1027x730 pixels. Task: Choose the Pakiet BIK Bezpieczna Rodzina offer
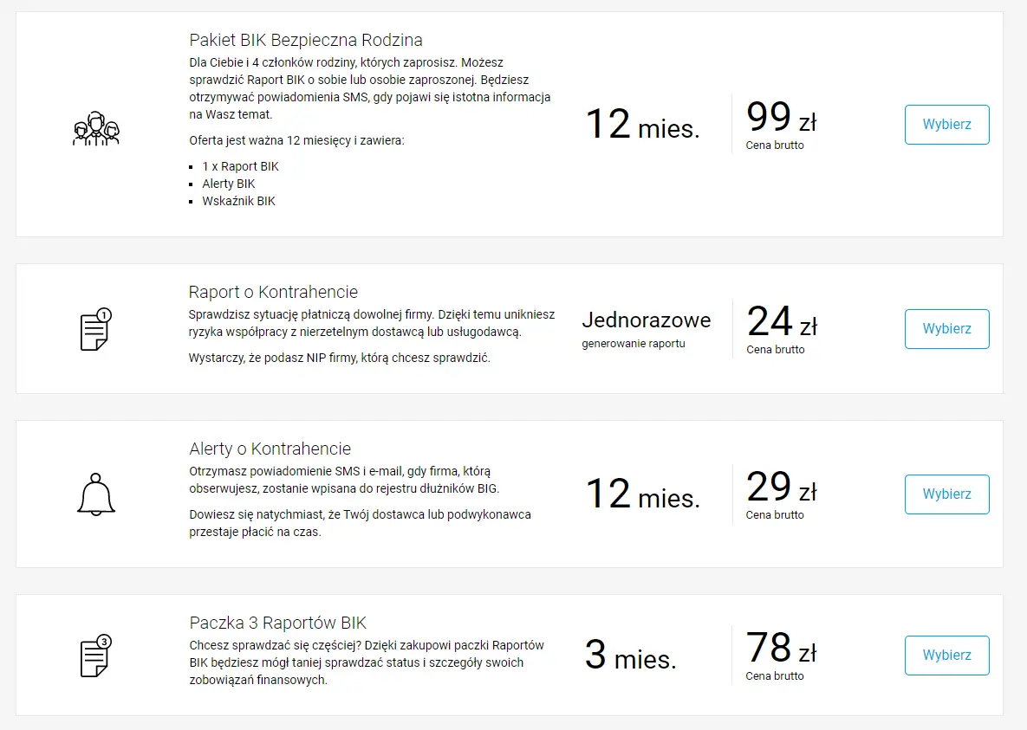[946, 125]
